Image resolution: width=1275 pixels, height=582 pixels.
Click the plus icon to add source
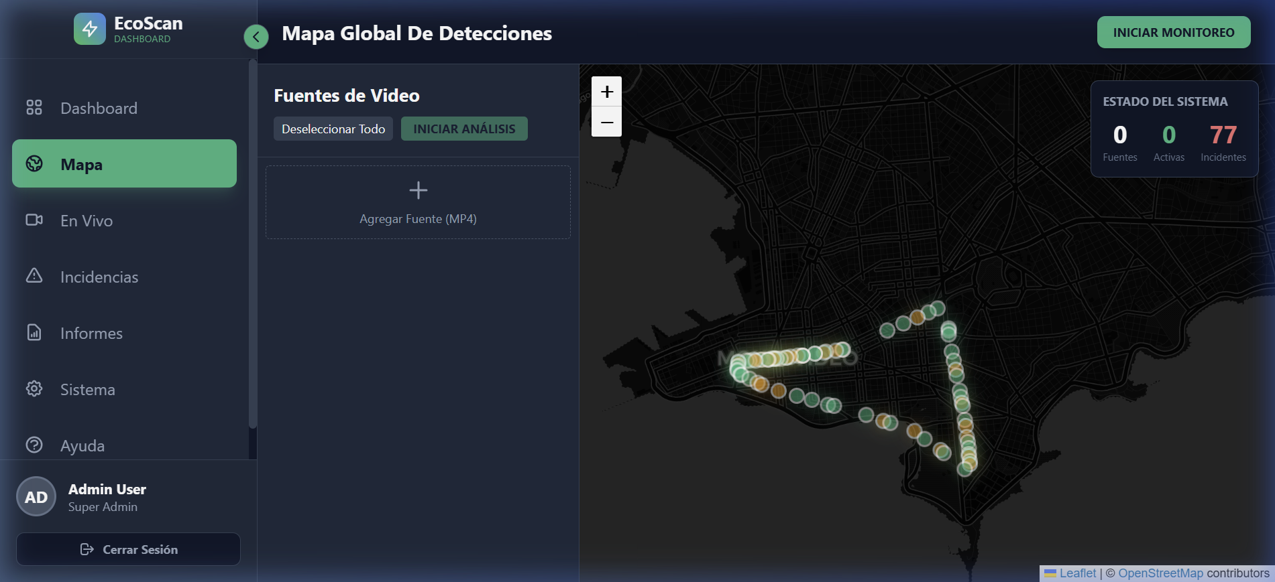(x=419, y=190)
